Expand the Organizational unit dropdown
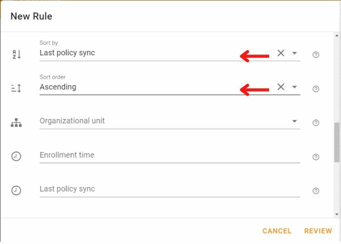Viewport: 341px width, 244px height. 294,121
